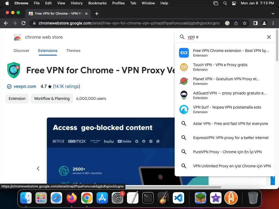Search for PureVPN Proxy suggestion
This screenshot has height=209, width=279.
[225, 152]
